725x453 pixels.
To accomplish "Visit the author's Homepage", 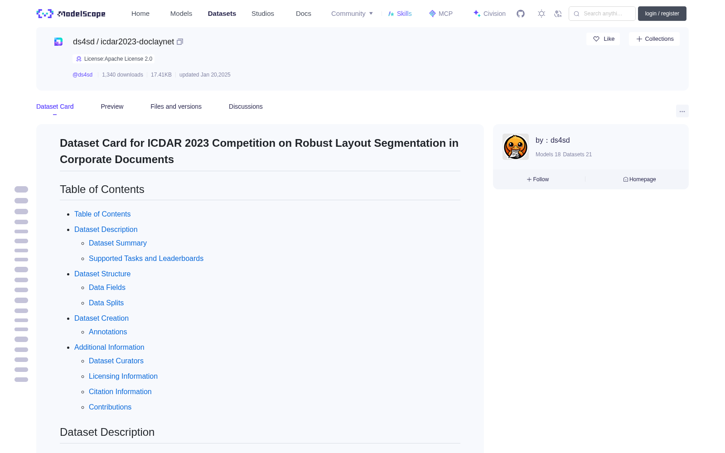I will (x=639, y=179).
